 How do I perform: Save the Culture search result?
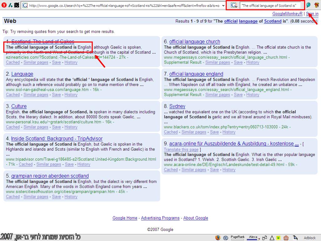(56, 127)
